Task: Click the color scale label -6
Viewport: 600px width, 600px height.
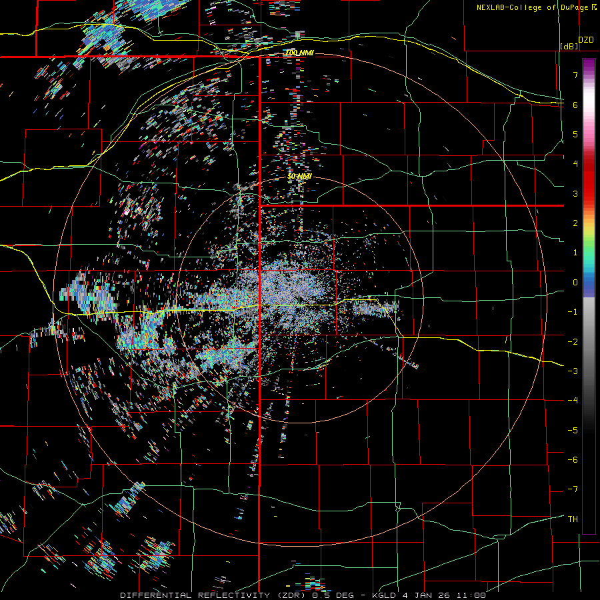Action: click(573, 460)
